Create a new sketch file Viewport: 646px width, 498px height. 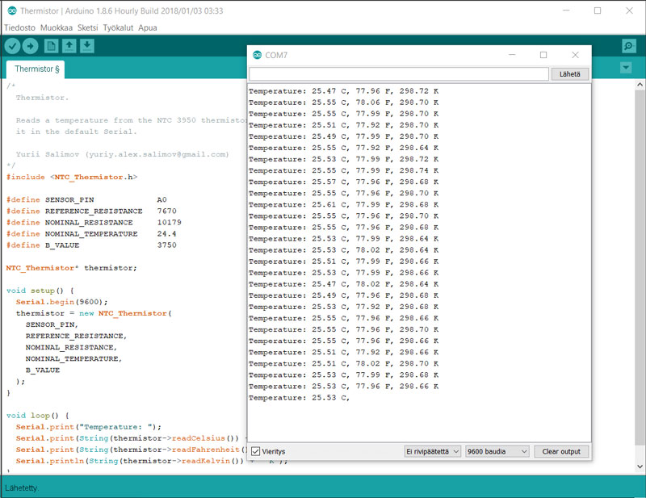click(x=51, y=46)
